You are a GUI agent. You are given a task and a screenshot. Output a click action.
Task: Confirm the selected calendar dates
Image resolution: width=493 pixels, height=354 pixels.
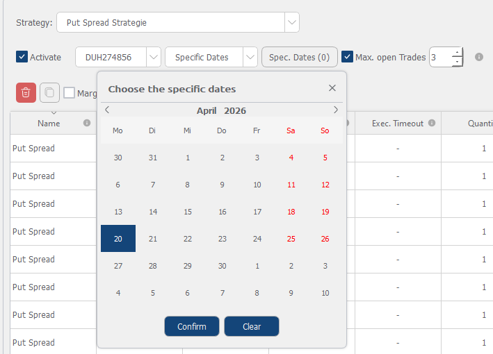pos(192,326)
